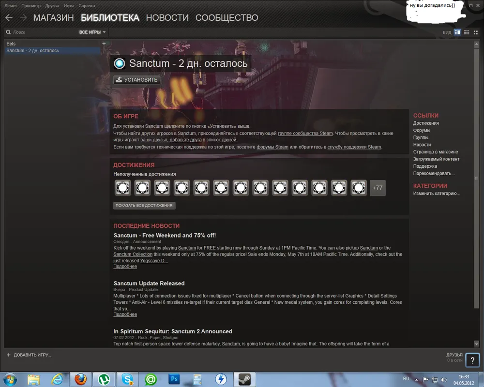
Task: Switch to grid view layout
Action: point(476,32)
